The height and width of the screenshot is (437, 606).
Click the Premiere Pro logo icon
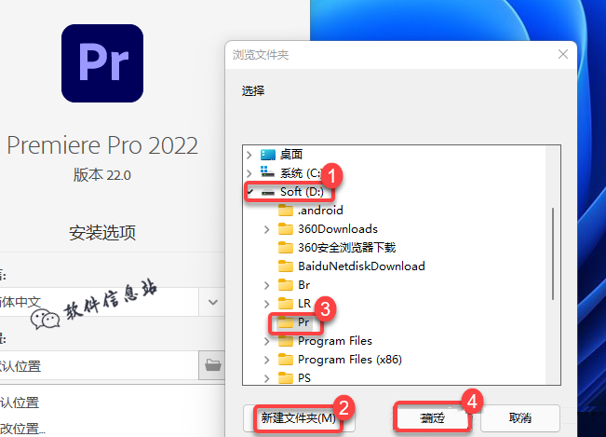(x=102, y=63)
